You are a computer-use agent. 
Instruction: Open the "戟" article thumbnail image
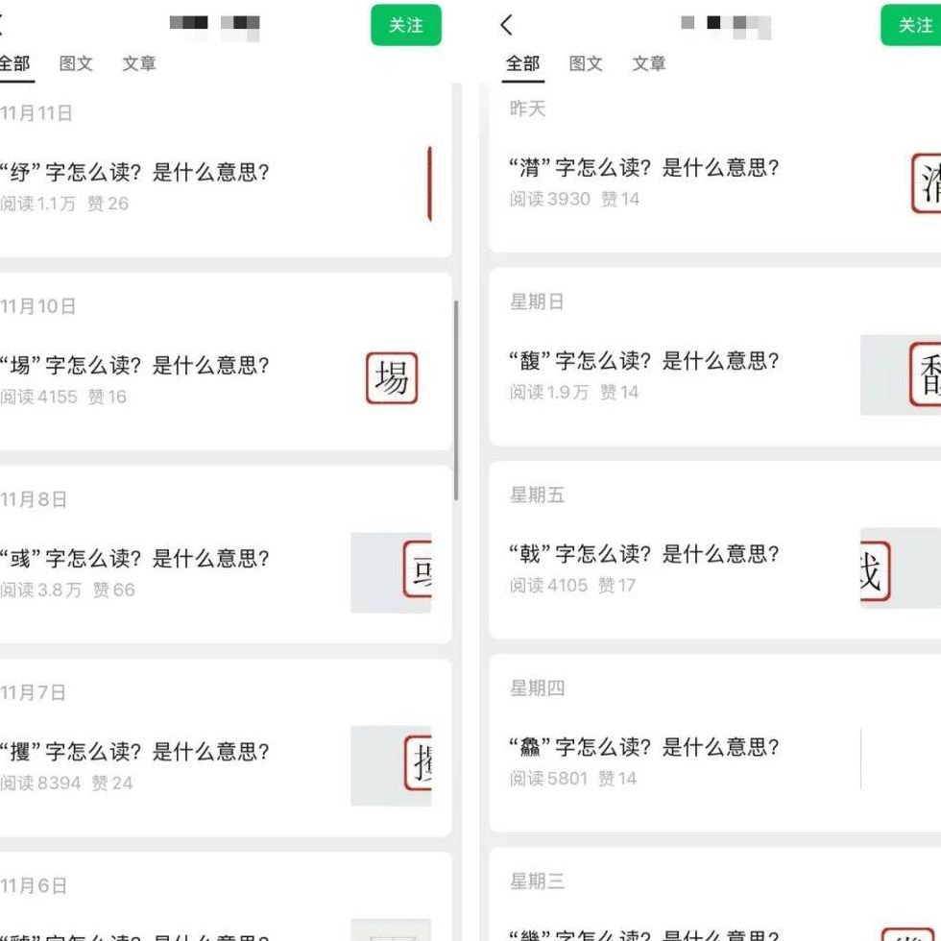click(901, 568)
